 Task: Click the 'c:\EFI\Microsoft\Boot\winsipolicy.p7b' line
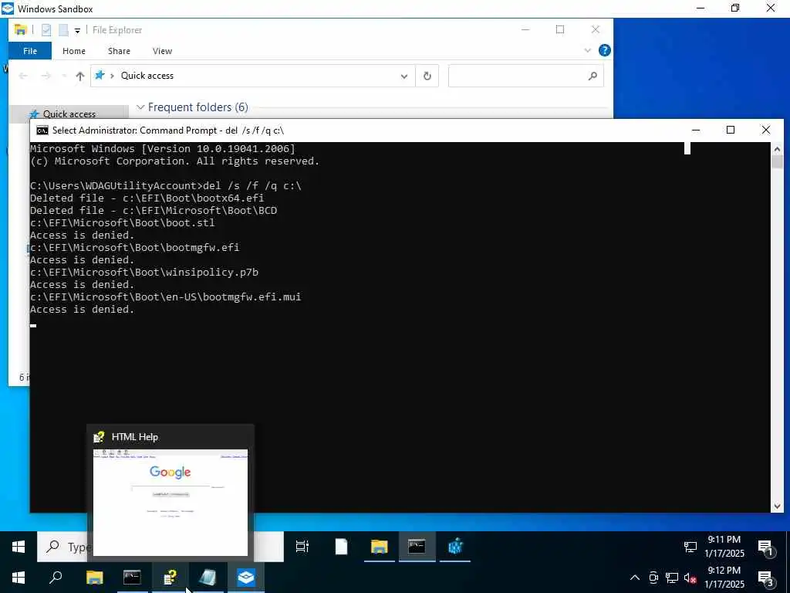[144, 273]
